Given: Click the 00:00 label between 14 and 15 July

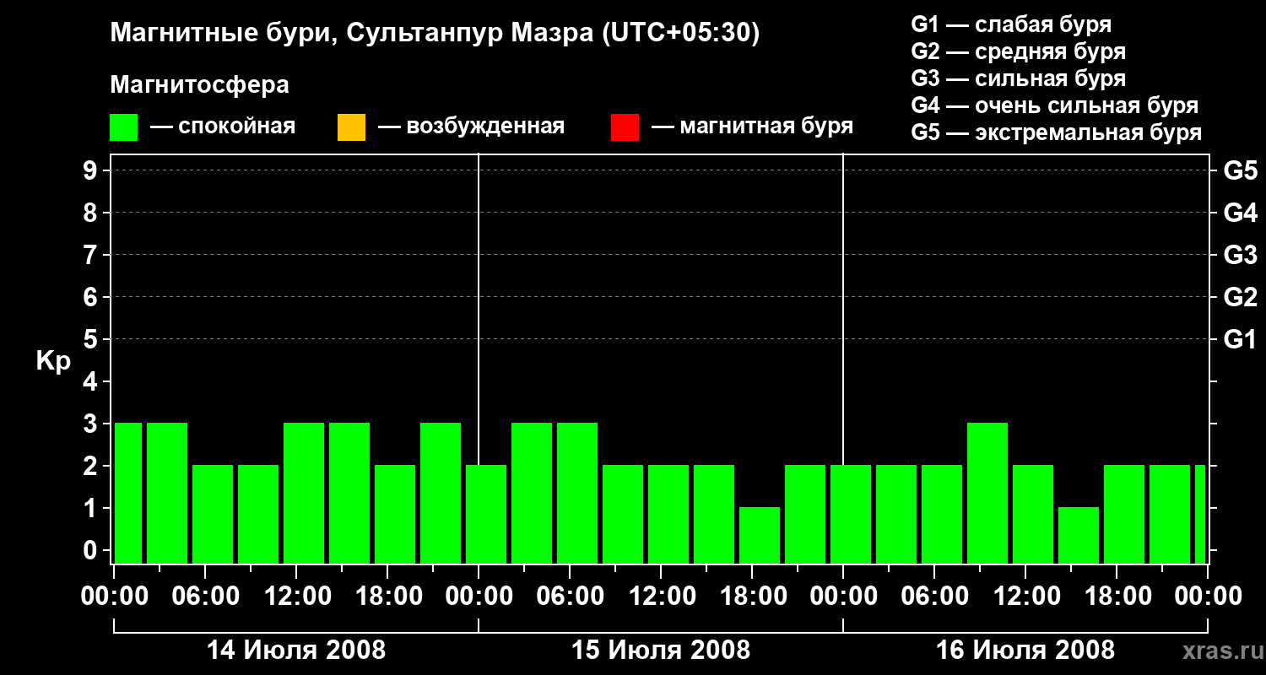Looking at the screenshot, I should coord(479,597).
